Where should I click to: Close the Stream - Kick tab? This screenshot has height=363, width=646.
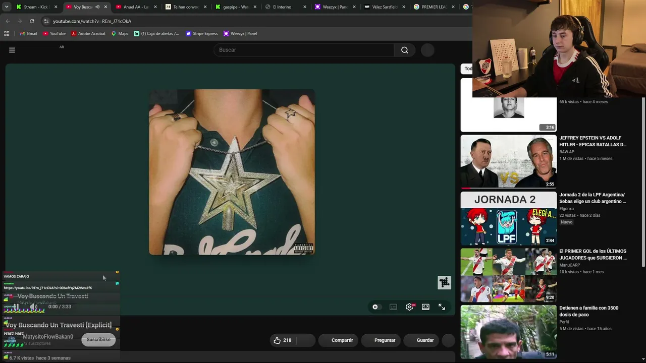point(56,7)
